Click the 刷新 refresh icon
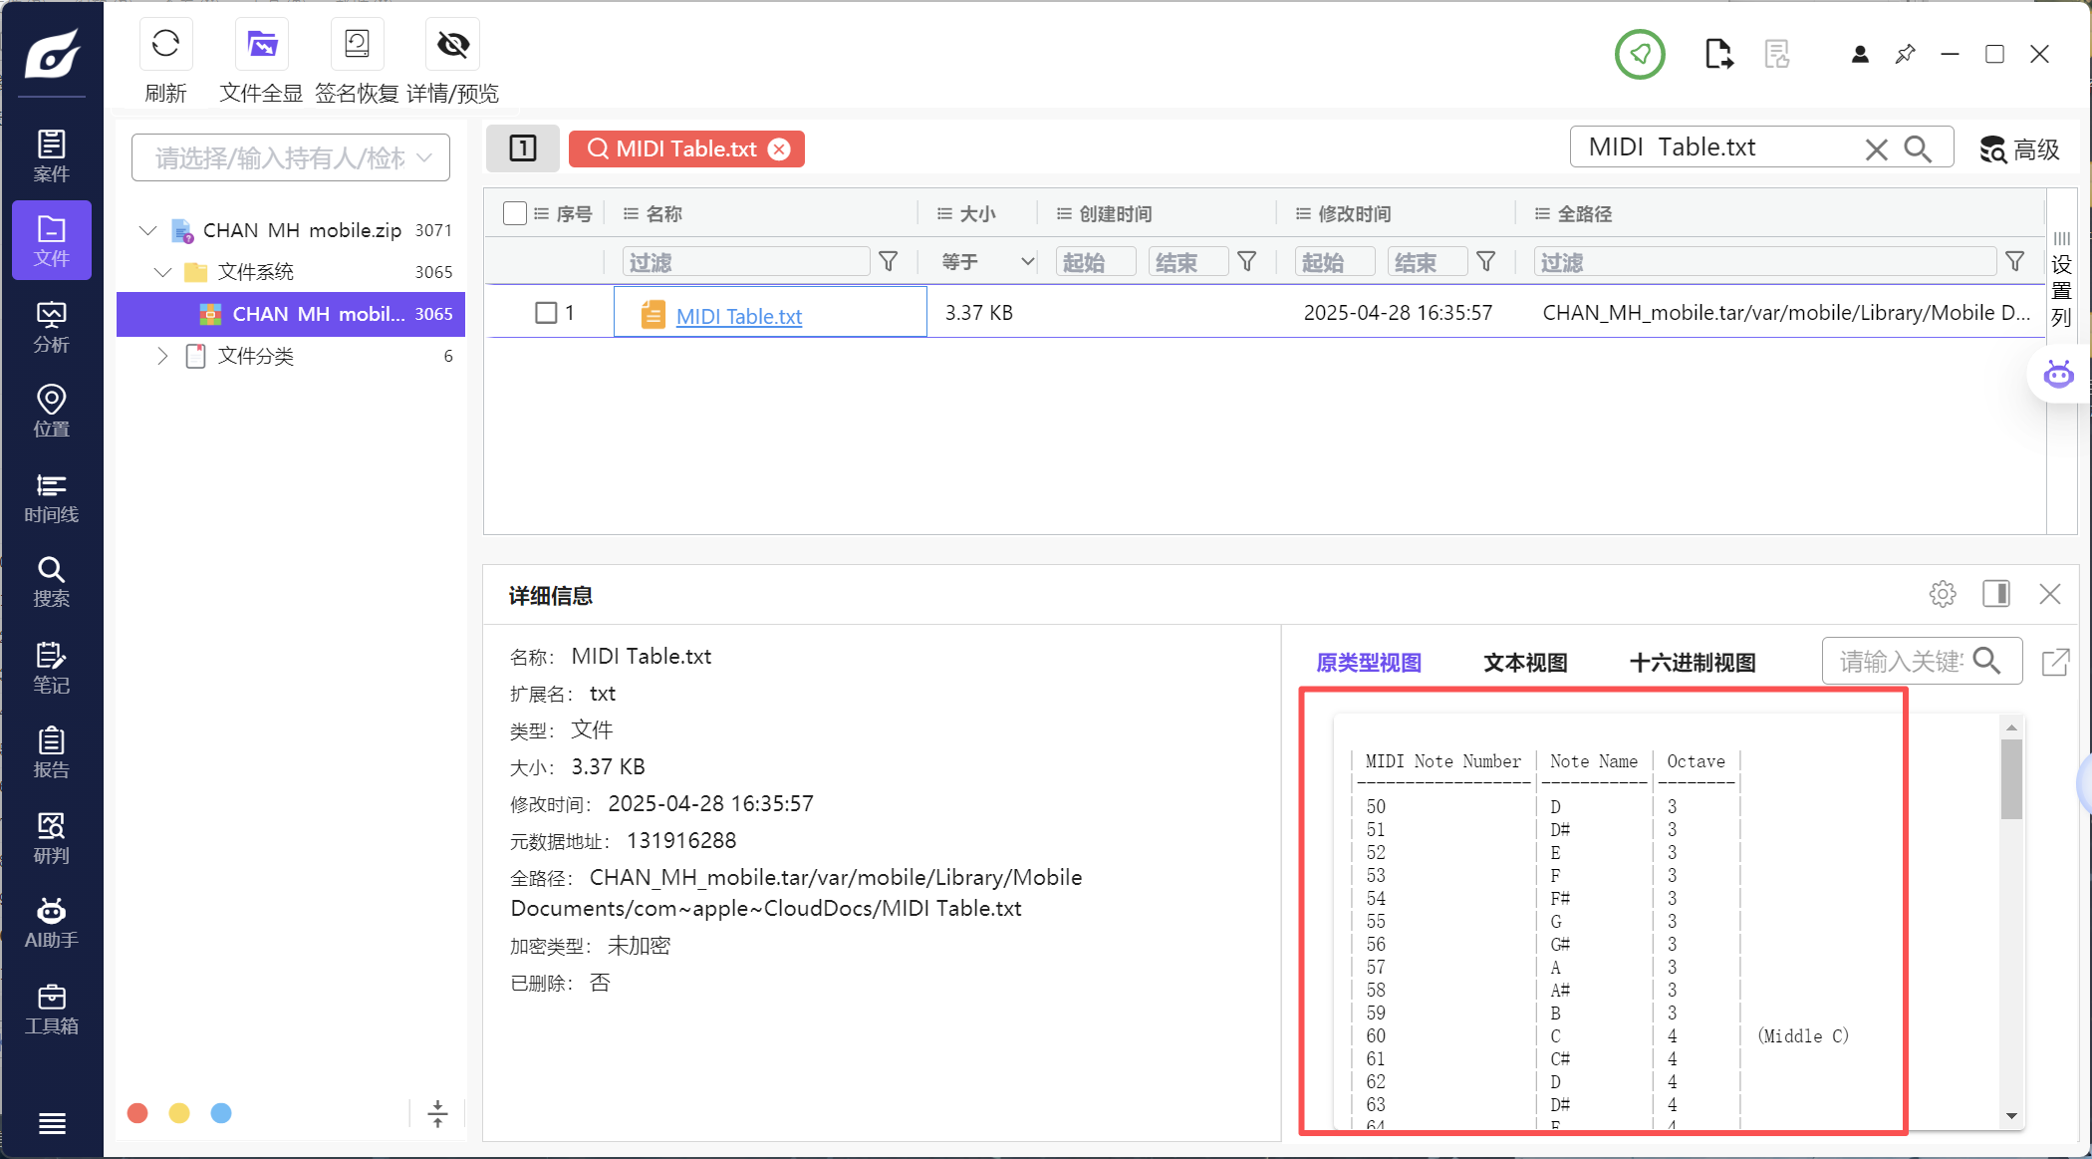The height and width of the screenshot is (1159, 2092). (165, 45)
